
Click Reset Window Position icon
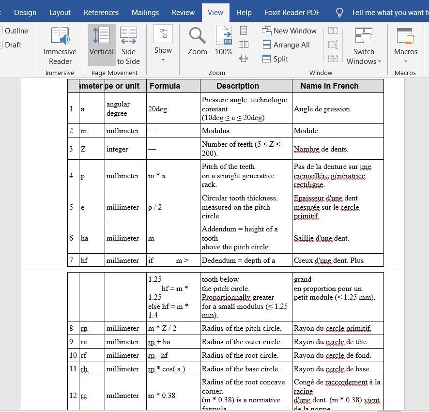coord(333,59)
